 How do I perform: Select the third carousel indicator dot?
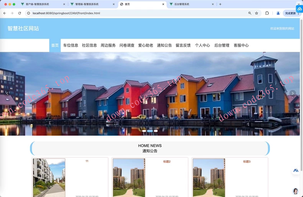coord(156,131)
